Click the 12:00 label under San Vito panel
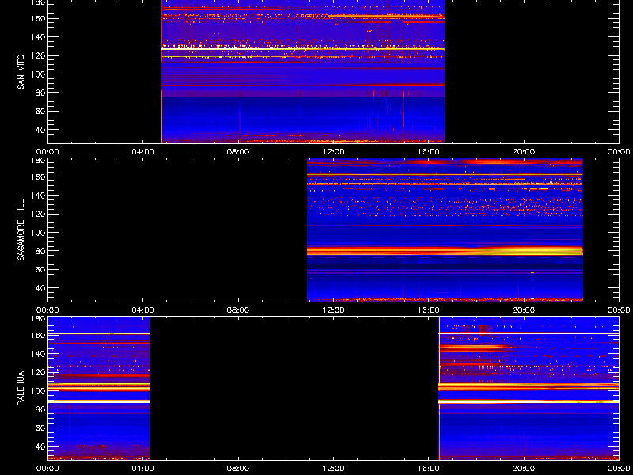This screenshot has width=633, height=475. click(x=334, y=152)
